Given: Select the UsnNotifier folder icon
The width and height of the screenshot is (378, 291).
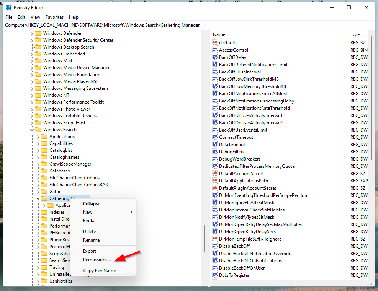Looking at the screenshot, I should tap(44, 281).
